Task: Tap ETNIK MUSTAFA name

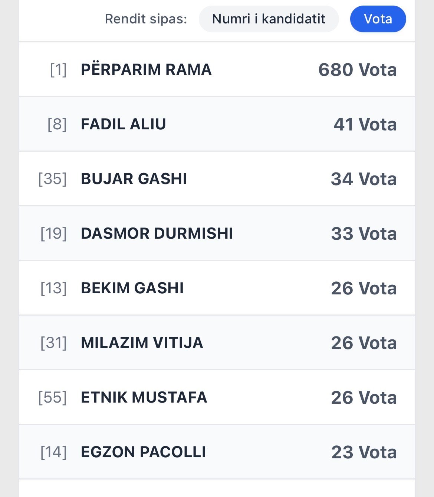Action: [144, 397]
